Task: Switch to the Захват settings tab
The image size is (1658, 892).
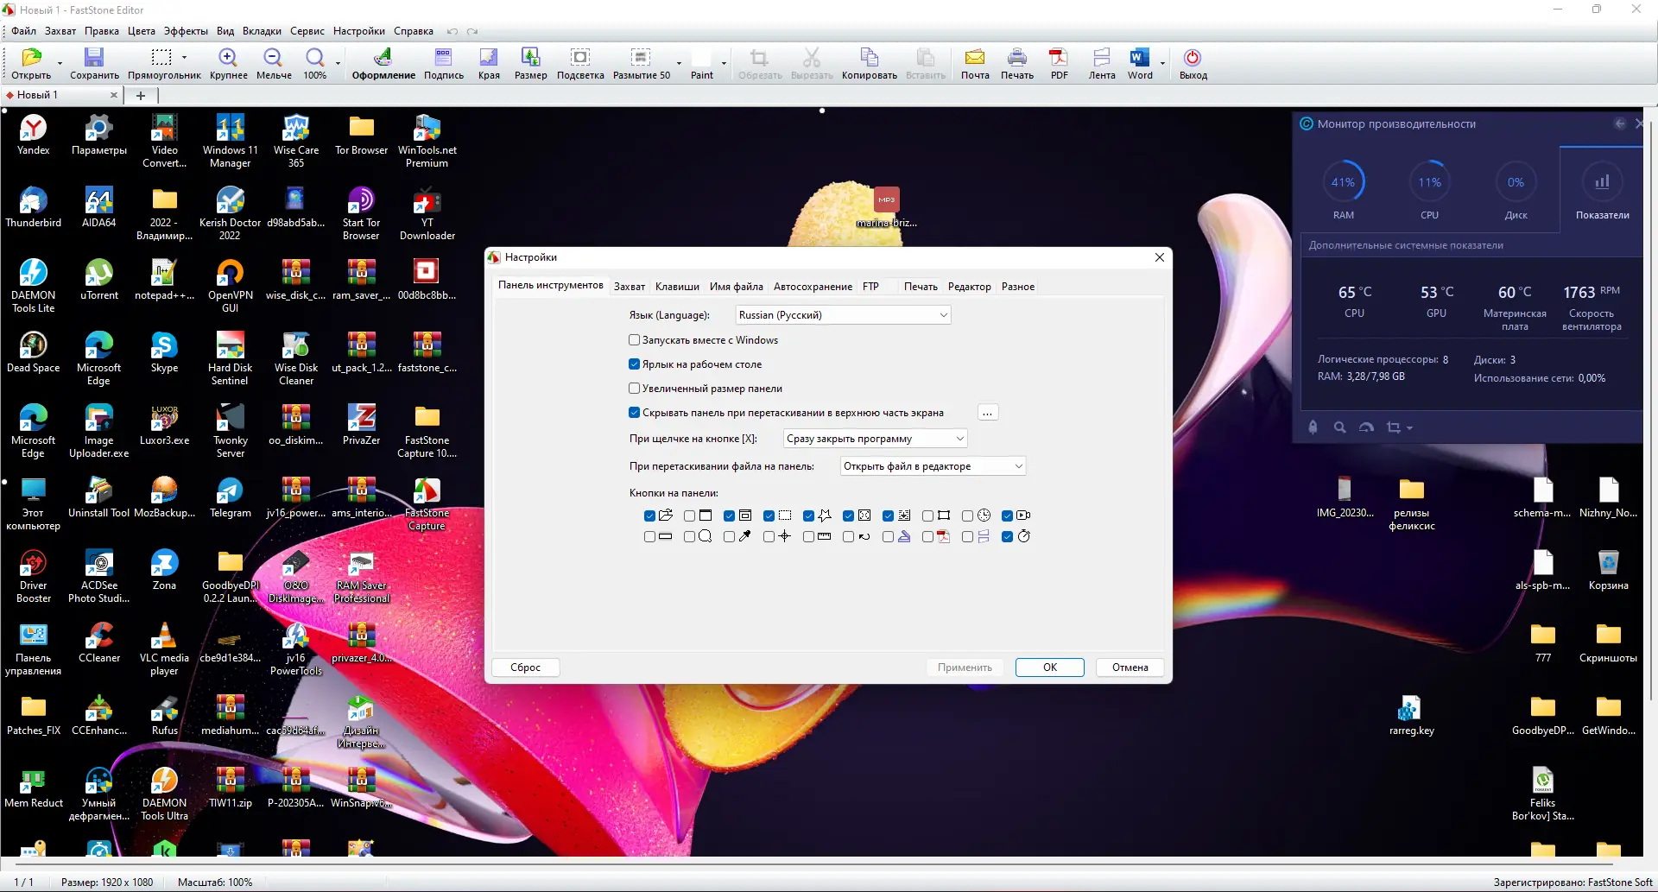Action: tap(630, 287)
